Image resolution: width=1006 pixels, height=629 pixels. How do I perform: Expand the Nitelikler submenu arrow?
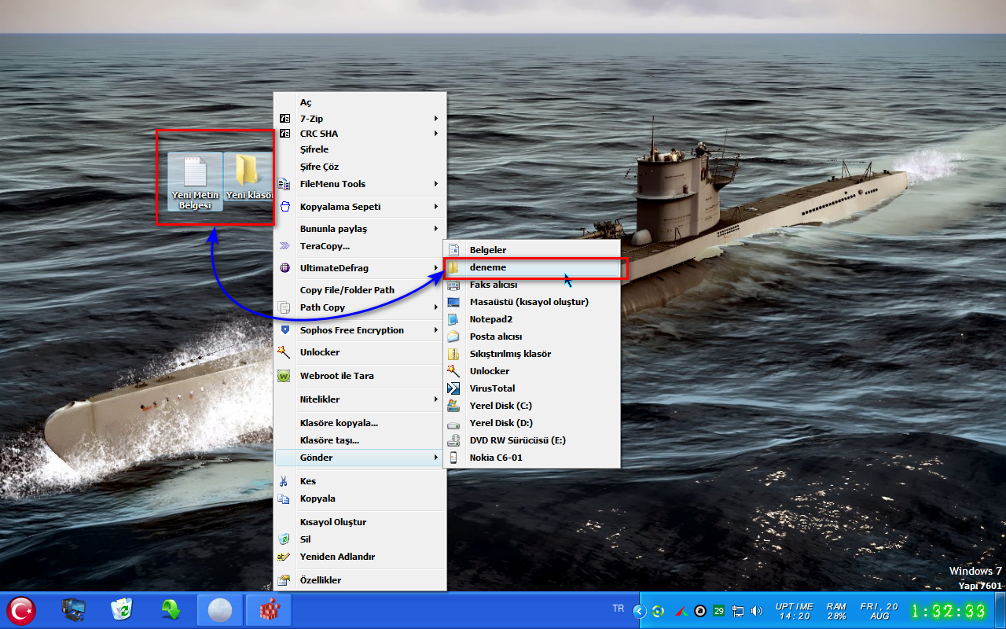pos(436,399)
